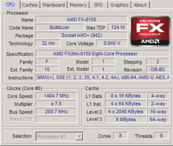
Task: Click the Model value 1
Action: (103, 62)
